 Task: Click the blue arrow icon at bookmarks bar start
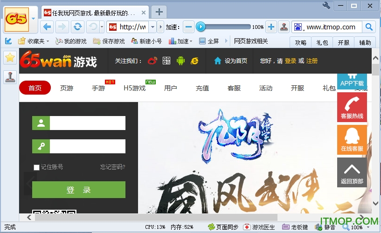pos(8,41)
